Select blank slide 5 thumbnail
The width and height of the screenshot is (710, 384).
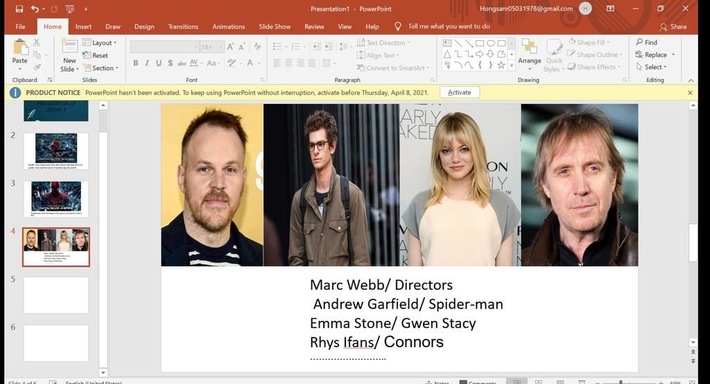click(x=56, y=295)
